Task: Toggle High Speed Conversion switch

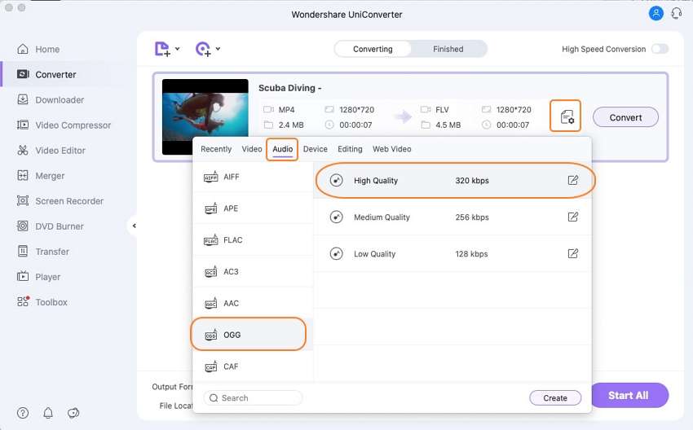Action: click(659, 49)
